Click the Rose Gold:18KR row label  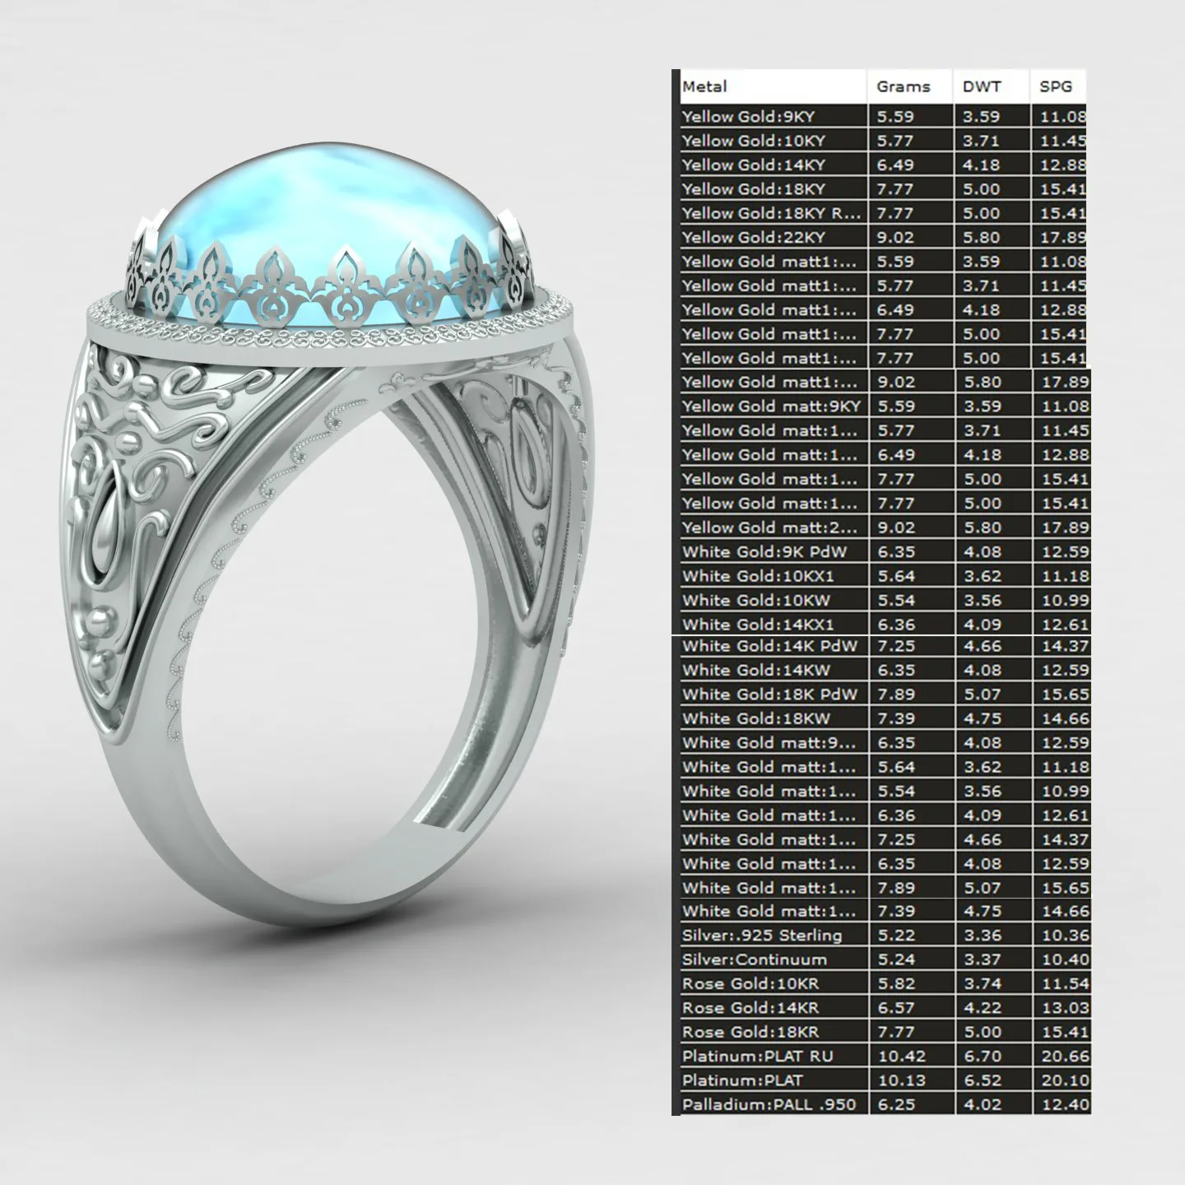750,1032
